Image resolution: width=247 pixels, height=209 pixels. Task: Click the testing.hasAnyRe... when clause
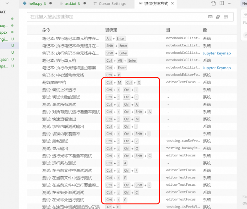pos(183,148)
